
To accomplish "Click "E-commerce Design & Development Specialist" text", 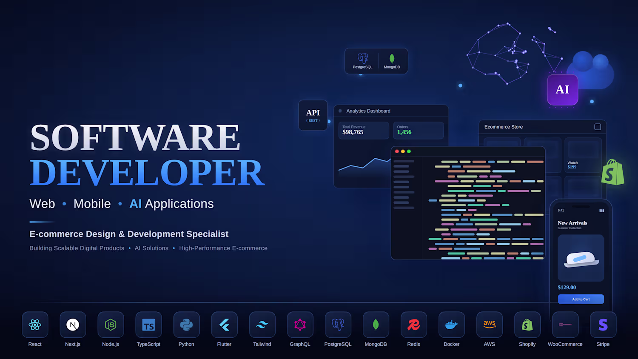I will coord(129,234).
